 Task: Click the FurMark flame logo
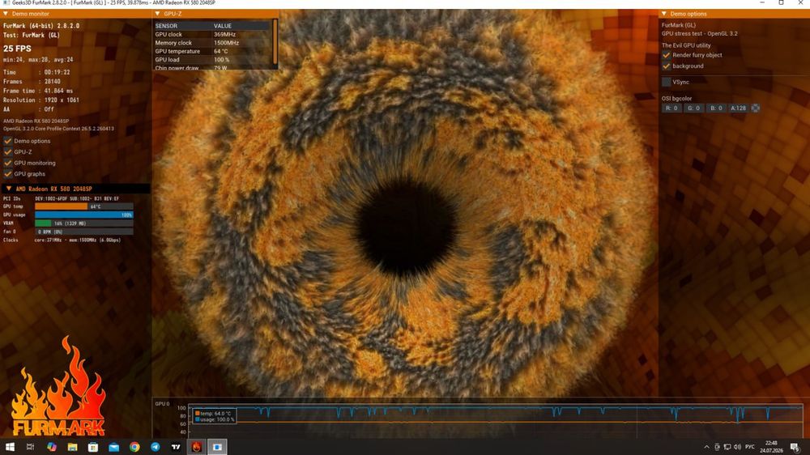click(x=58, y=387)
